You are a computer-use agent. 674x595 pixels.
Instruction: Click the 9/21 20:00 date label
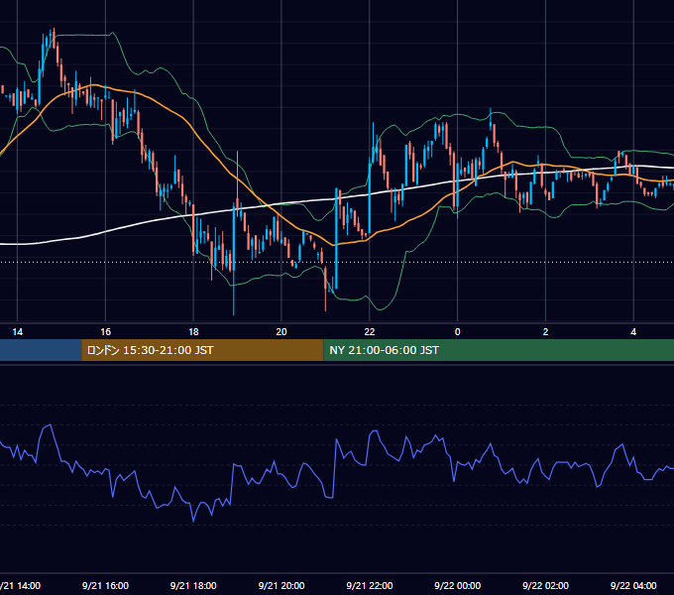[x=281, y=585]
